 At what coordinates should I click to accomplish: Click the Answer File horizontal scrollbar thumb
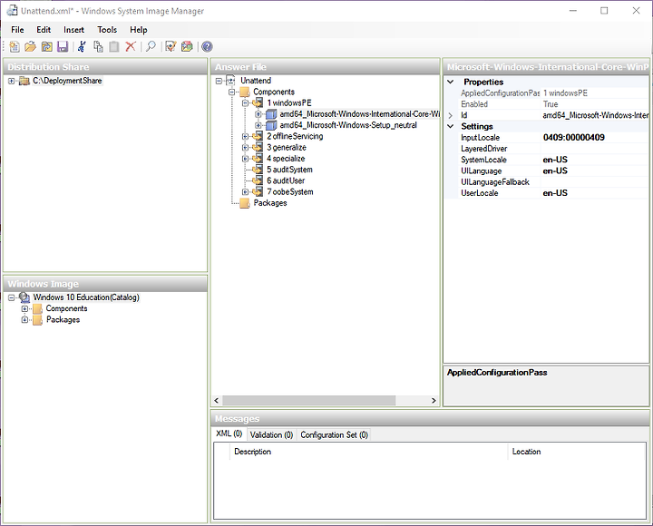pos(309,400)
